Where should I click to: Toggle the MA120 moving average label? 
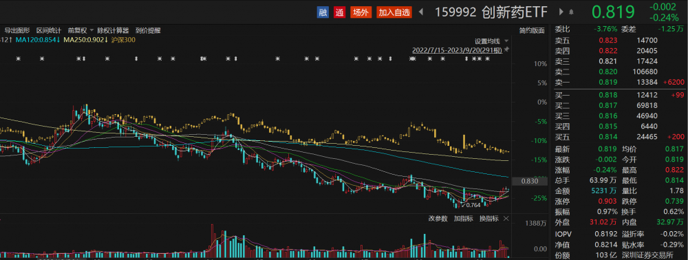tap(38, 40)
